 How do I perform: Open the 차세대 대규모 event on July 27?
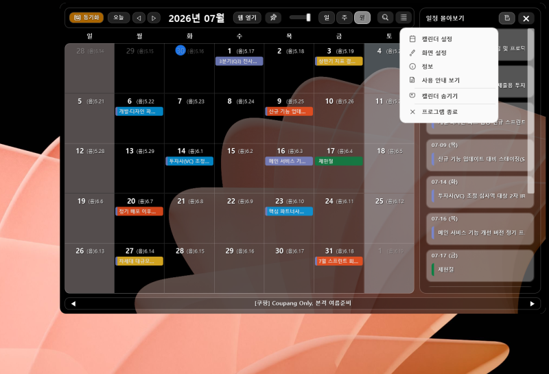[139, 261]
